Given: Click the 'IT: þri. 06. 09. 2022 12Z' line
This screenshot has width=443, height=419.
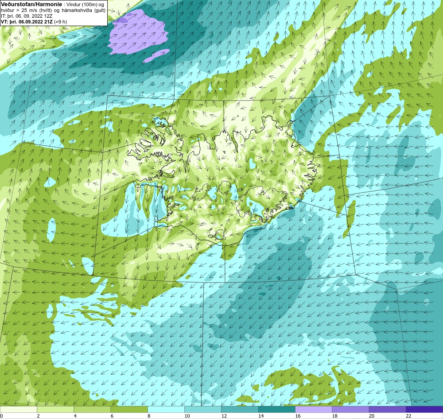Looking at the screenshot, I should tap(27, 16).
